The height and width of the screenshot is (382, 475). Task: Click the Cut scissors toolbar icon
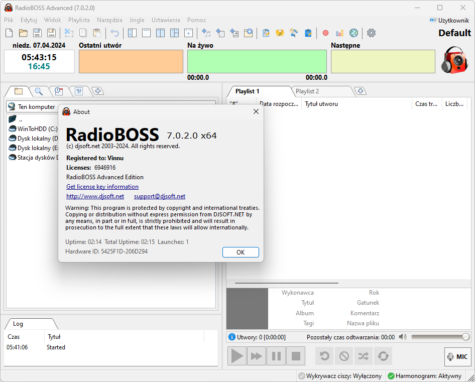click(69, 33)
